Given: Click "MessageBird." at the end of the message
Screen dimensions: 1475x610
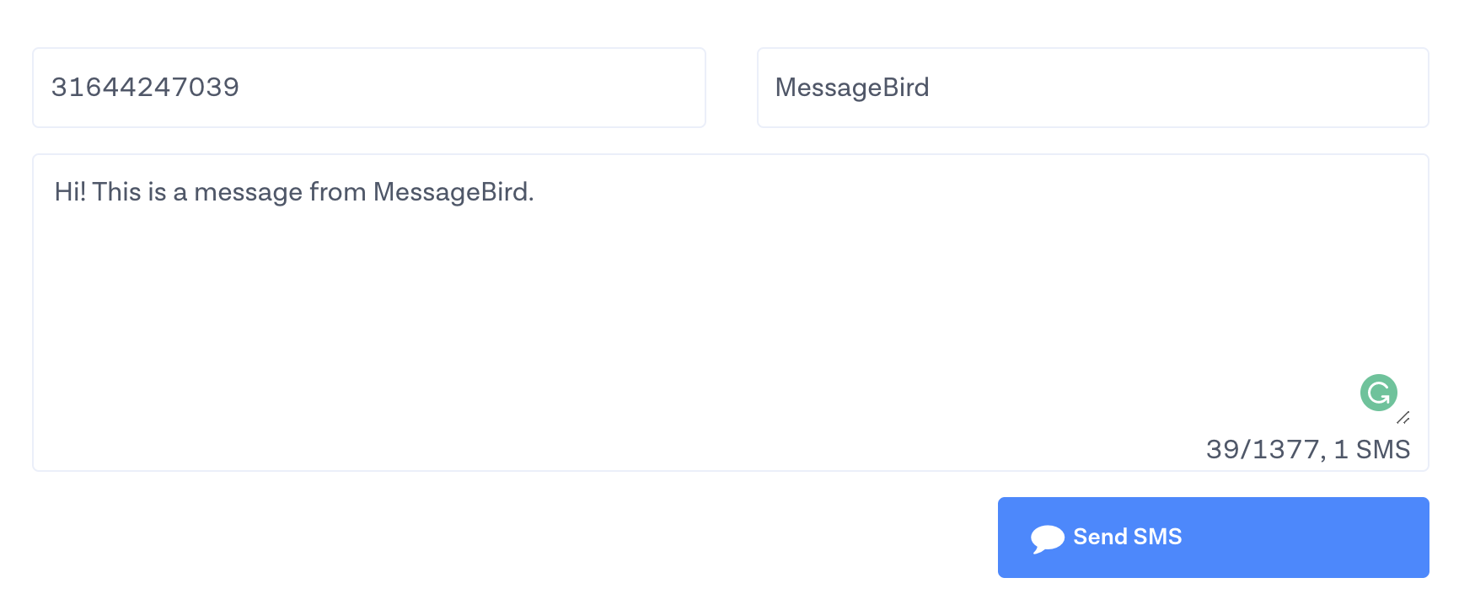Looking at the screenshot, I should (453, 192).
